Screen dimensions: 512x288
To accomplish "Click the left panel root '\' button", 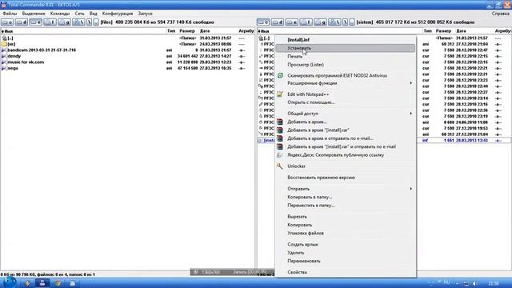I will click(89, 22).
